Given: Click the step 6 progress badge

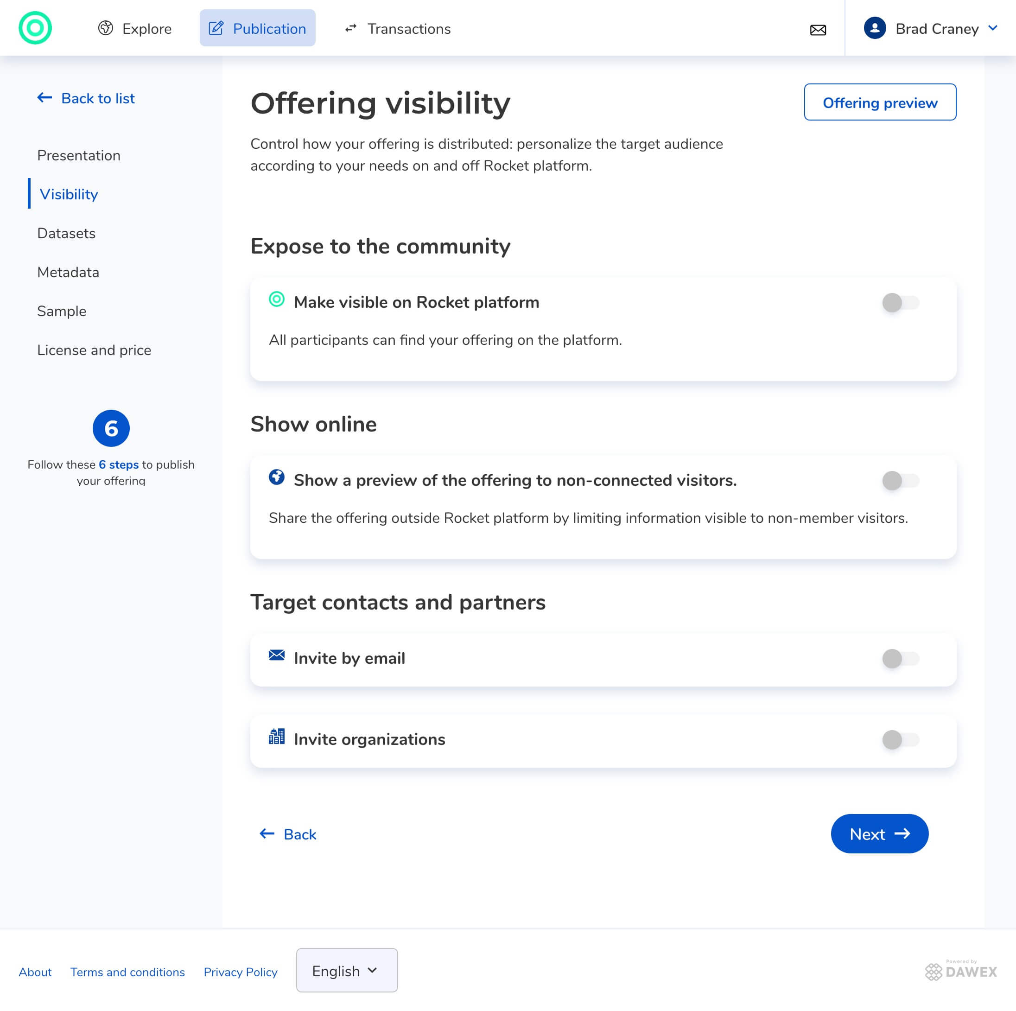Looking at the screenshot, I should (x=111, y=428).
